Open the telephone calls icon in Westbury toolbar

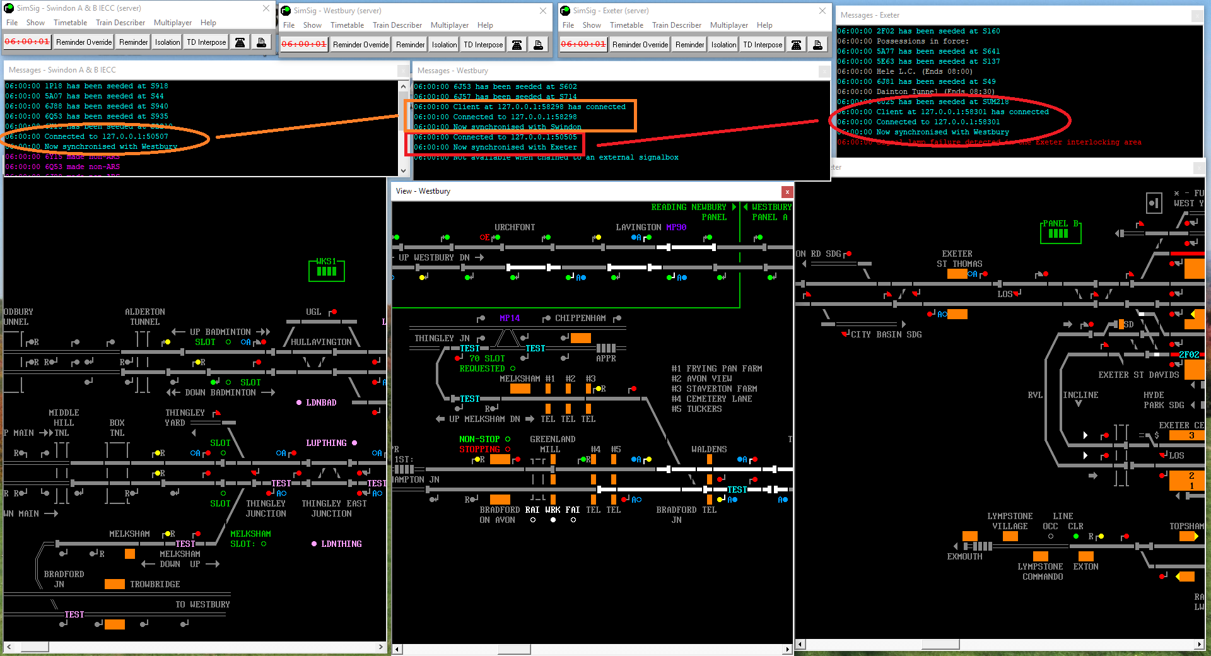point(517,45)
